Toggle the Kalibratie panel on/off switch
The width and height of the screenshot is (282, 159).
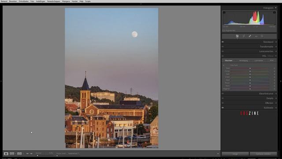[x=223, y=108]
